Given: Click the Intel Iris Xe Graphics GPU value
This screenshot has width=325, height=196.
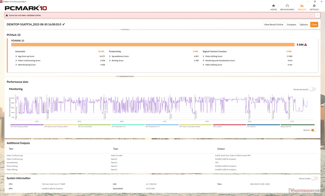Looking at the screenshot, I should (x=52, y=189).
